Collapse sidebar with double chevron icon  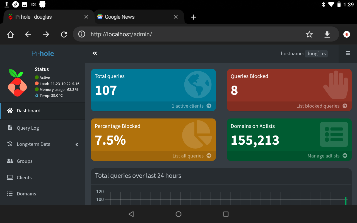95,53
